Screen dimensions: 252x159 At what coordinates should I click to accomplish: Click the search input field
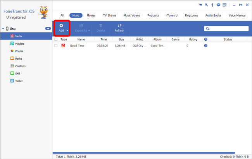tap(226, 29)
